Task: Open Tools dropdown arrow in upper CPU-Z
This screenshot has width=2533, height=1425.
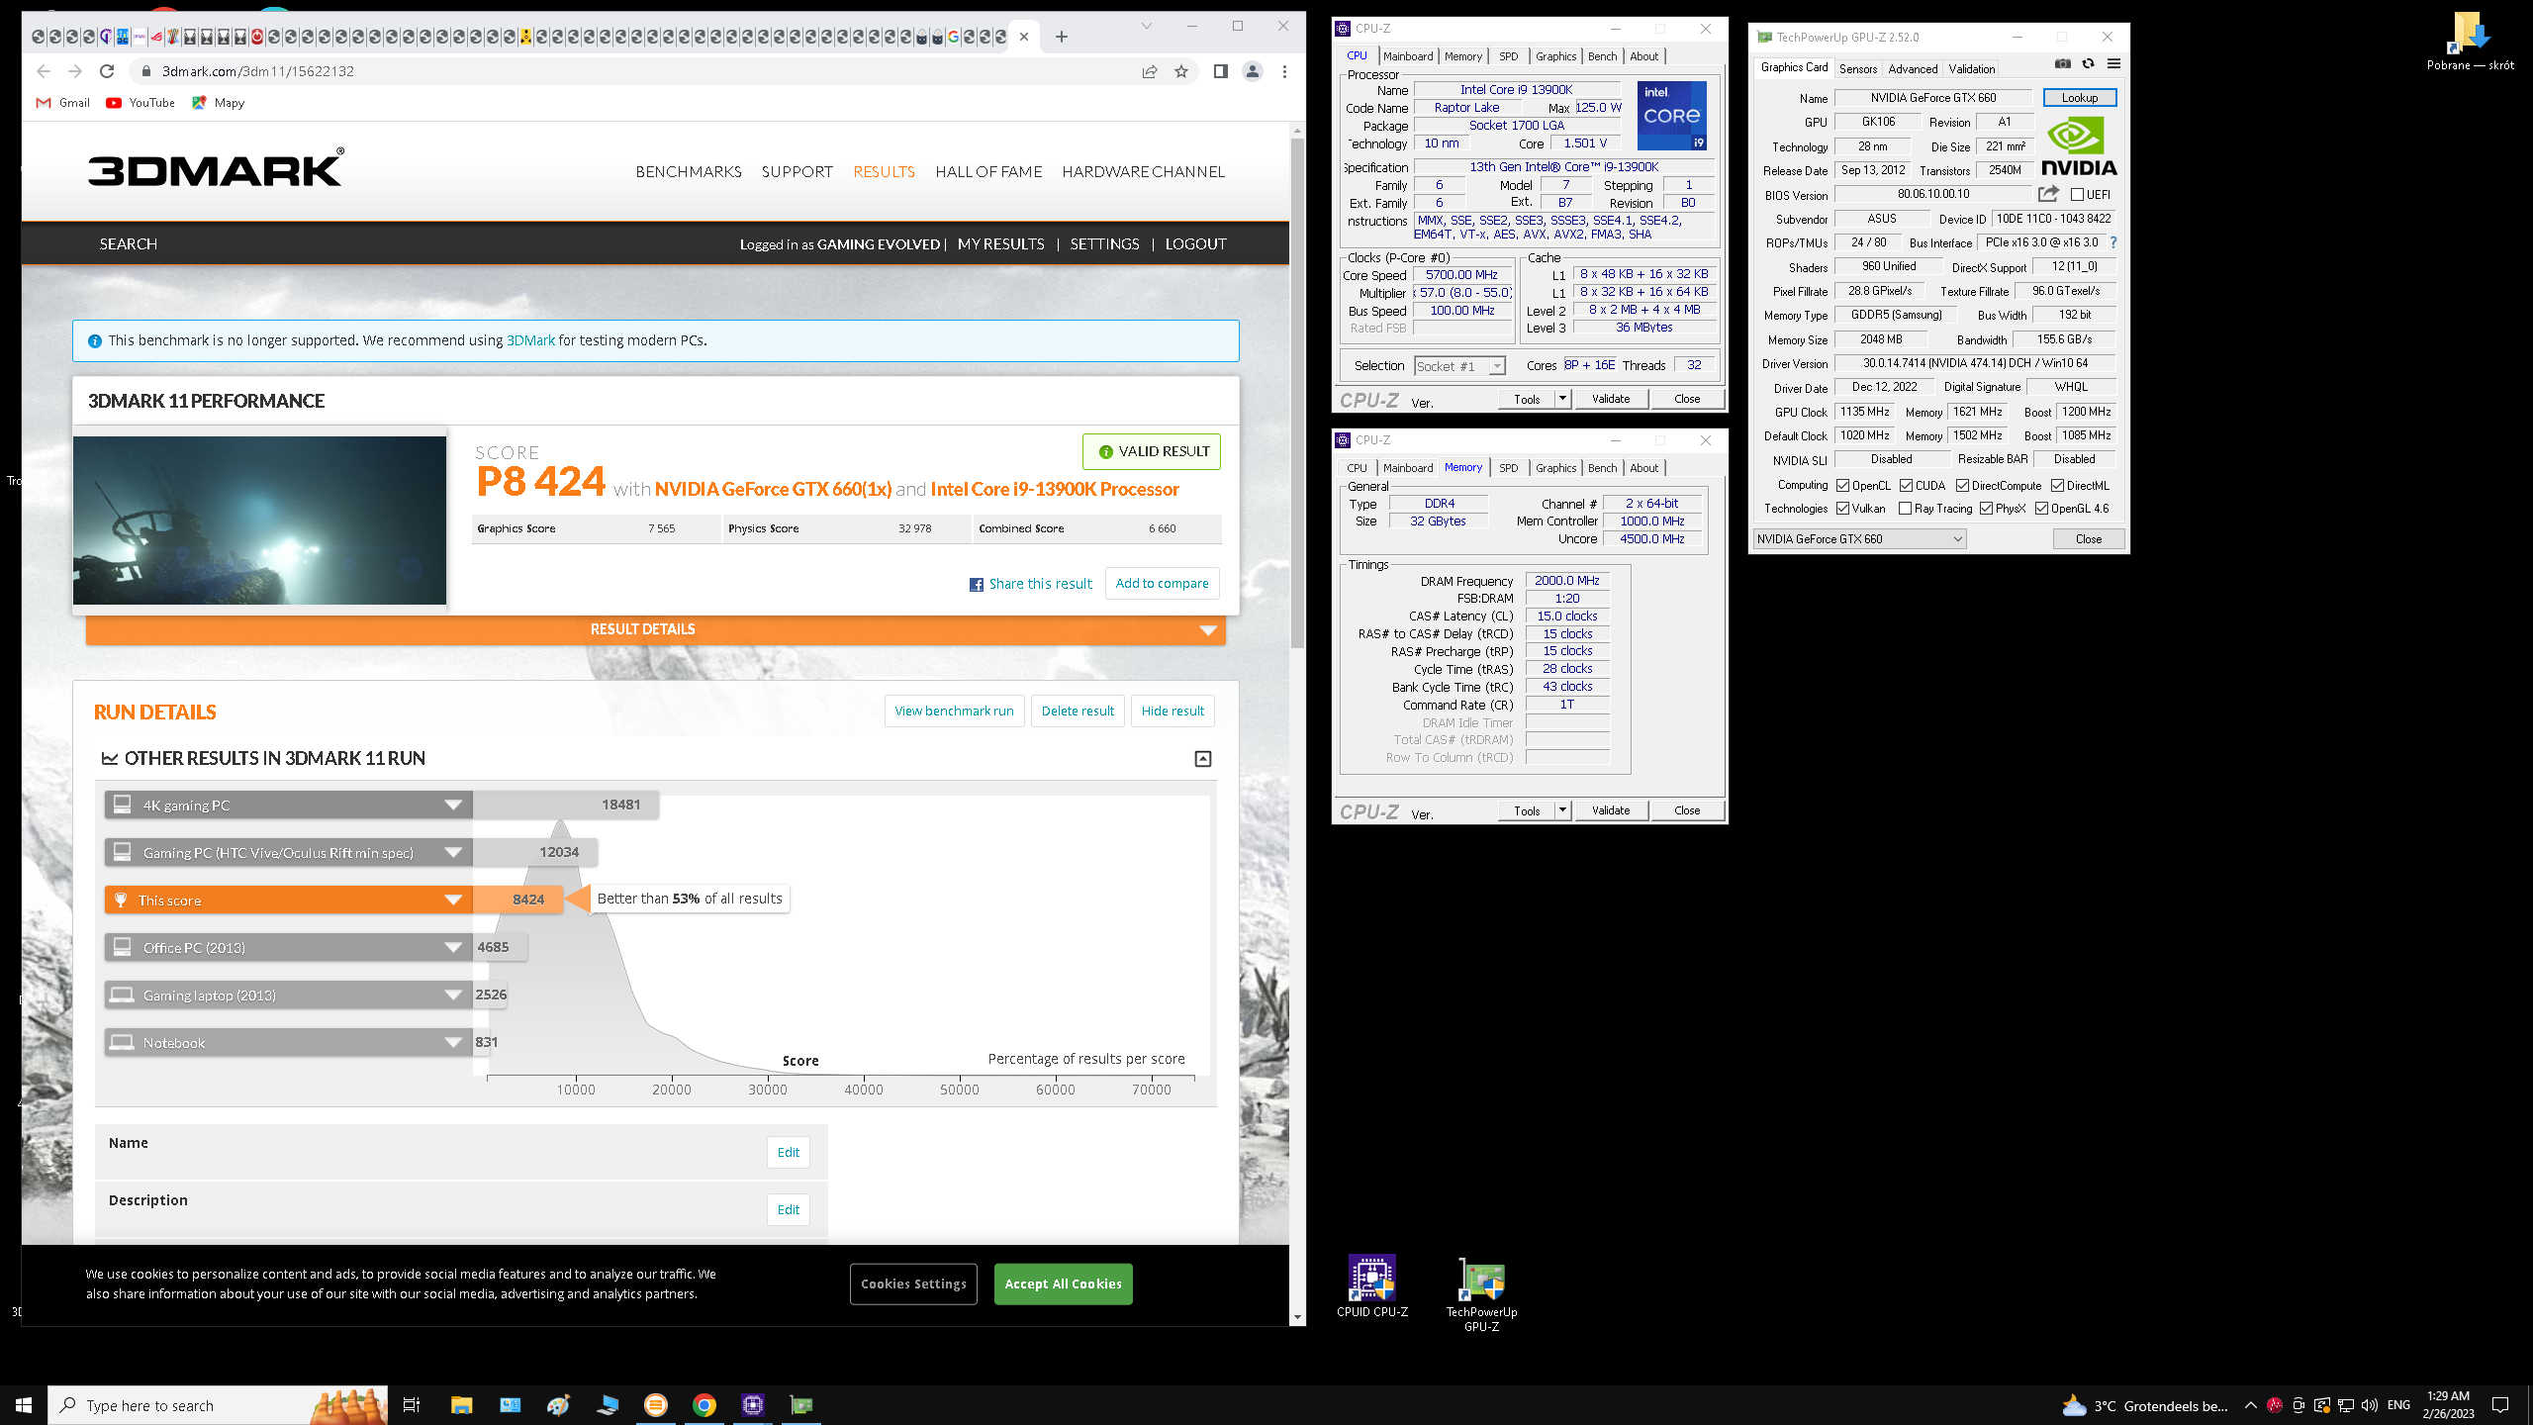Action: [x=1562, y=399]
